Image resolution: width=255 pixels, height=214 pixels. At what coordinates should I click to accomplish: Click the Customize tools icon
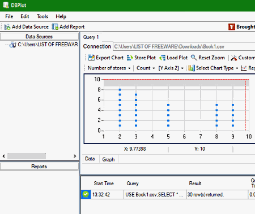(x=233, y=58)
